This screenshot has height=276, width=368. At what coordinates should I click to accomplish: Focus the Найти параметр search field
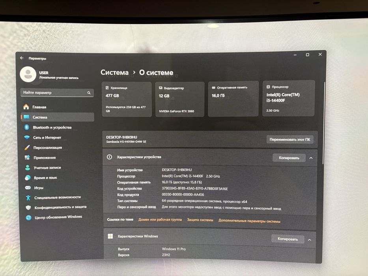(x=57, y=93)
